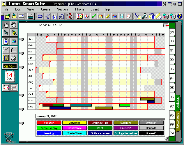
Task: Click the send mail card icon
Action: 21,16
